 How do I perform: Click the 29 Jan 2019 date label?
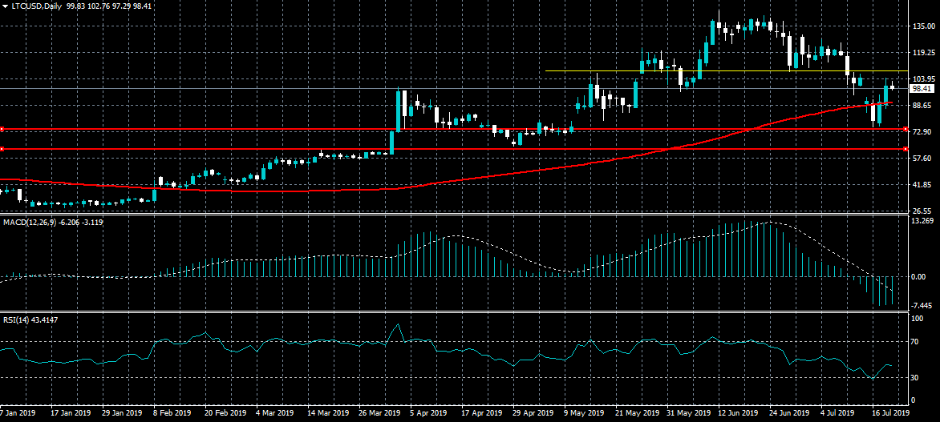tap(122, 413)
